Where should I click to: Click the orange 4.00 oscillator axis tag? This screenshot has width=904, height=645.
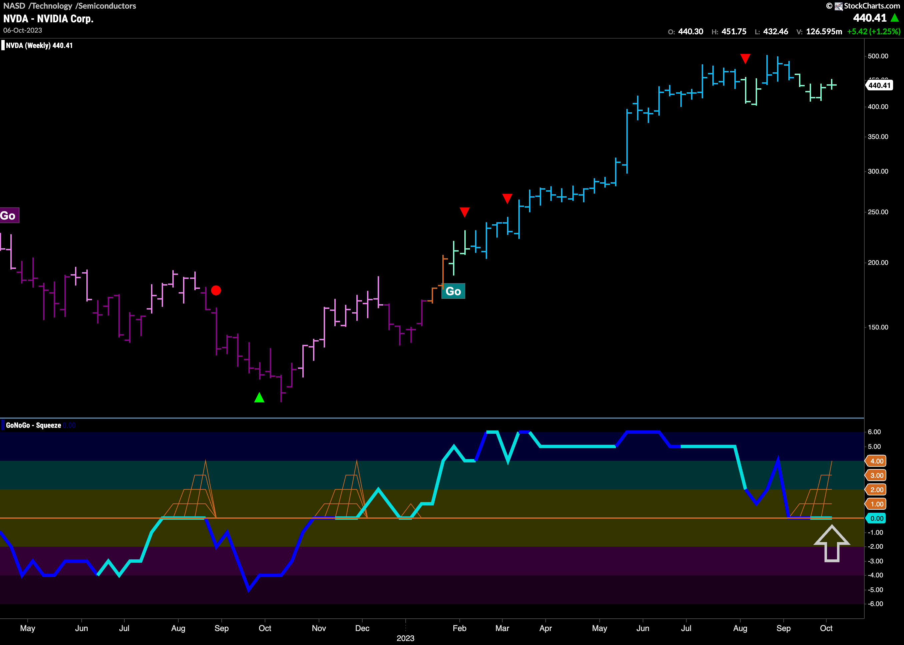pos(876,461)
